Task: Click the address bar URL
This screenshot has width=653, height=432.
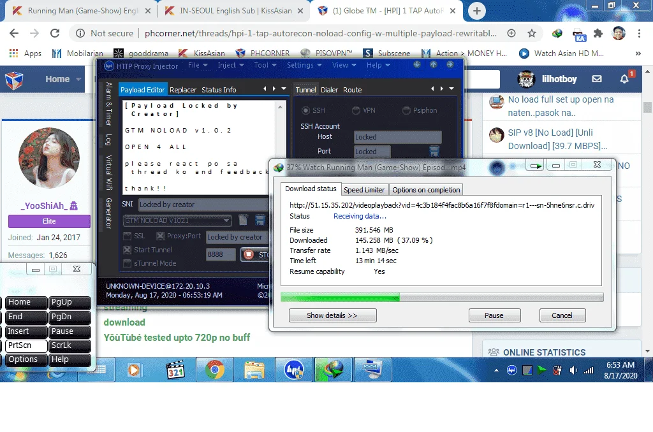Action: click(320, 33)
